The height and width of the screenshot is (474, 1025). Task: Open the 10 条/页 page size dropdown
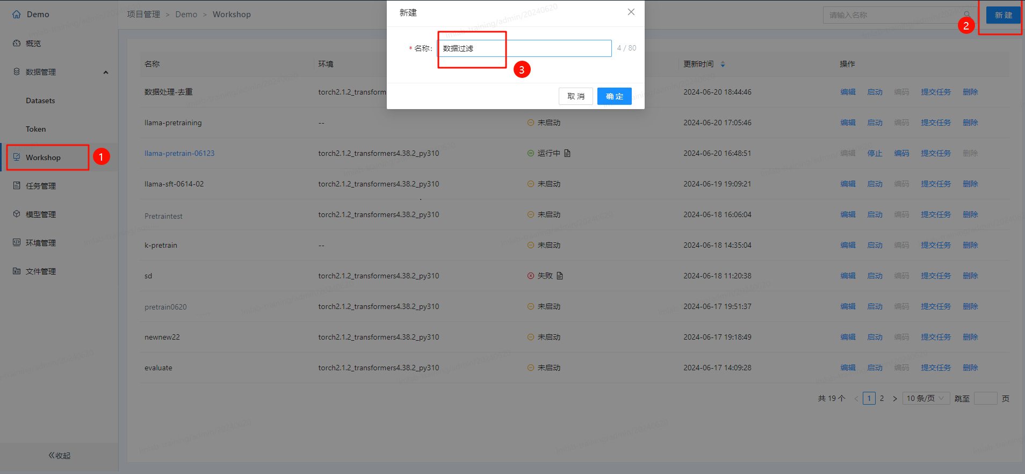coord(926,398)
